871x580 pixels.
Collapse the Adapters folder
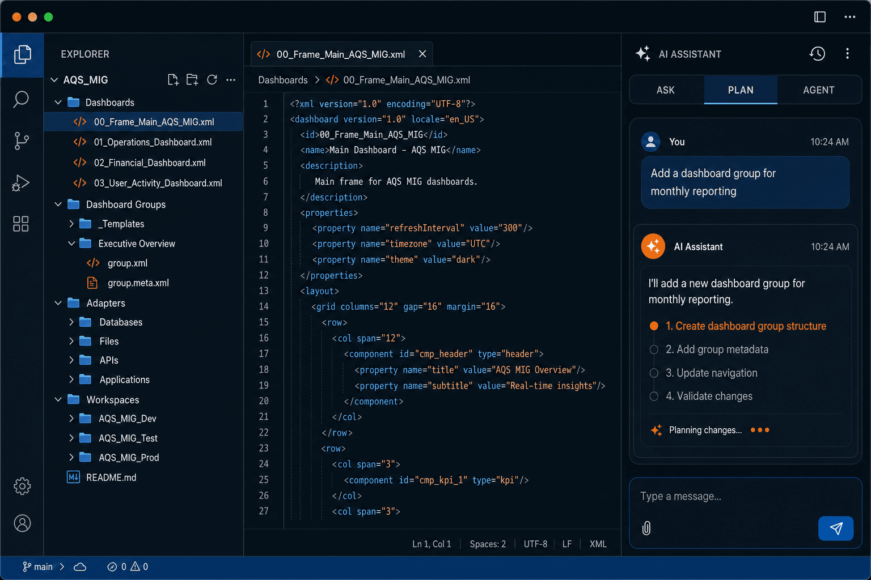[x=58, y=303]
